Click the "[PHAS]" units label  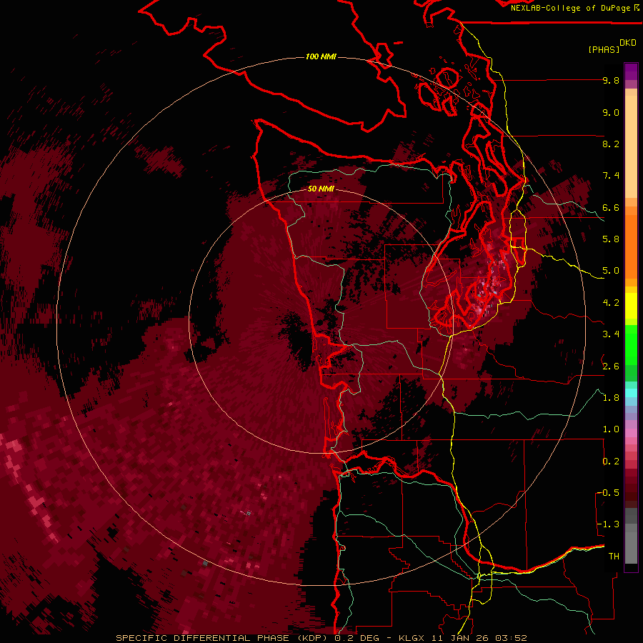click(x=604, y=49)
